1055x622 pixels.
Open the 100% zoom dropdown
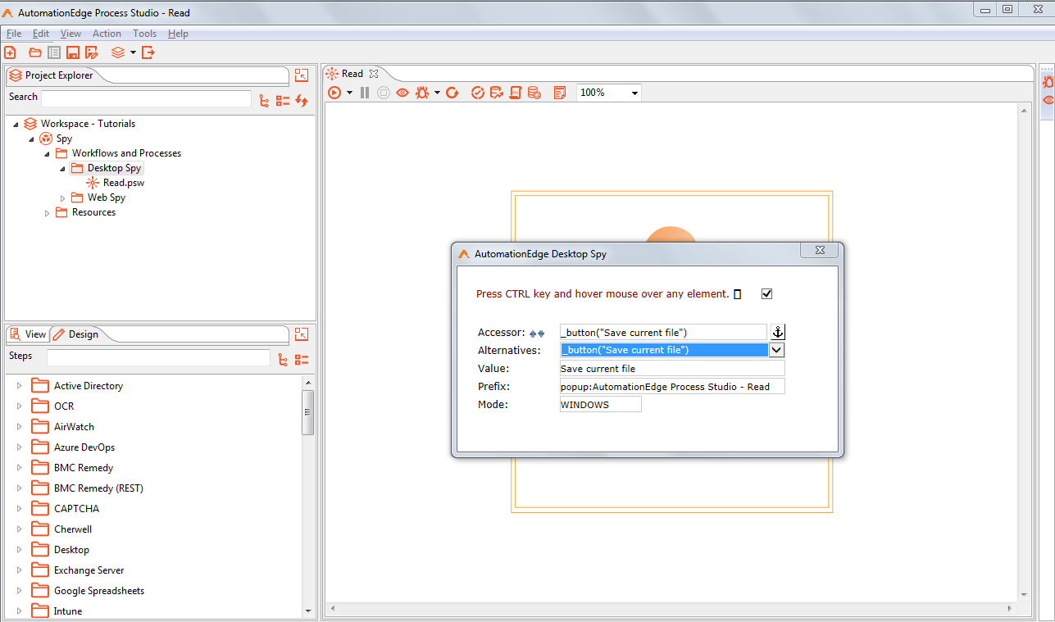tap(634, 93)
